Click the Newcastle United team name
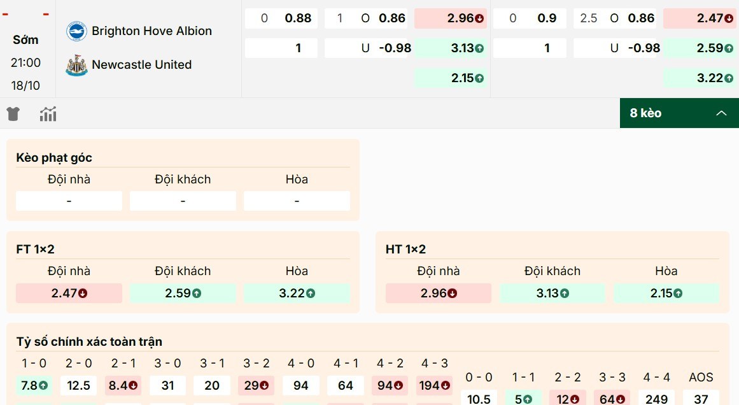The height and width of the screenshot is (405, 739). click(x=143, y=64)
